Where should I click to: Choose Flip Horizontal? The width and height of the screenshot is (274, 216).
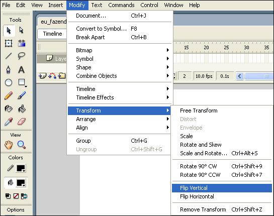point(222,196)
